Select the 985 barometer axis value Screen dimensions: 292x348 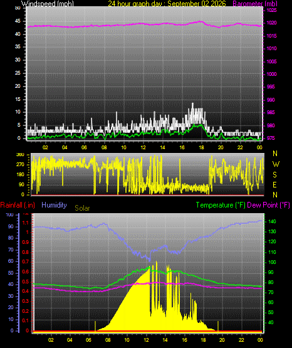tap(271, 112)
